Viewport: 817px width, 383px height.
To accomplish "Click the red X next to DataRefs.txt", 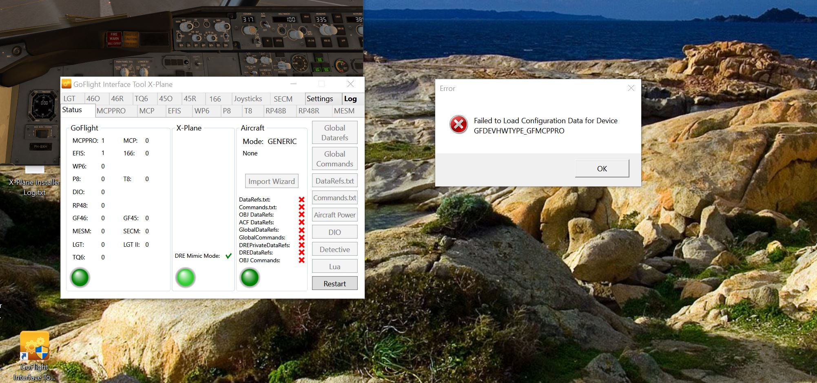I will tap(301, 199).
